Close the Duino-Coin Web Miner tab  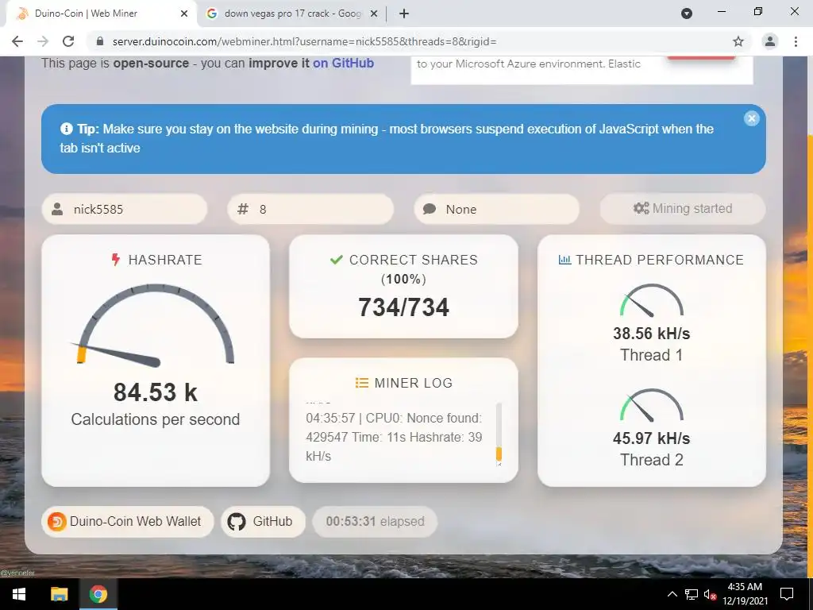(x=184, y=14)
